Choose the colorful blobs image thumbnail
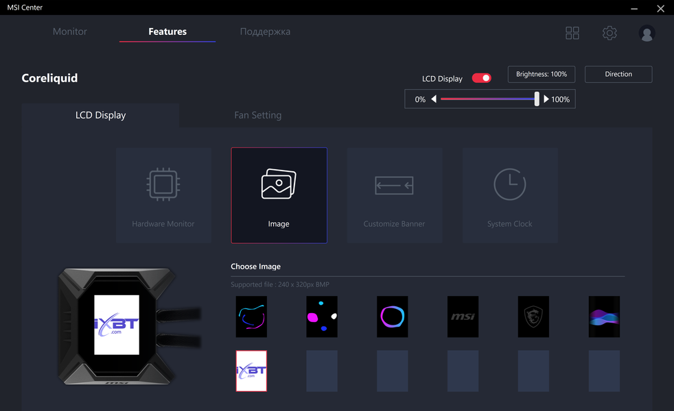This screenshot has width=674, height=411. point(322,316)
